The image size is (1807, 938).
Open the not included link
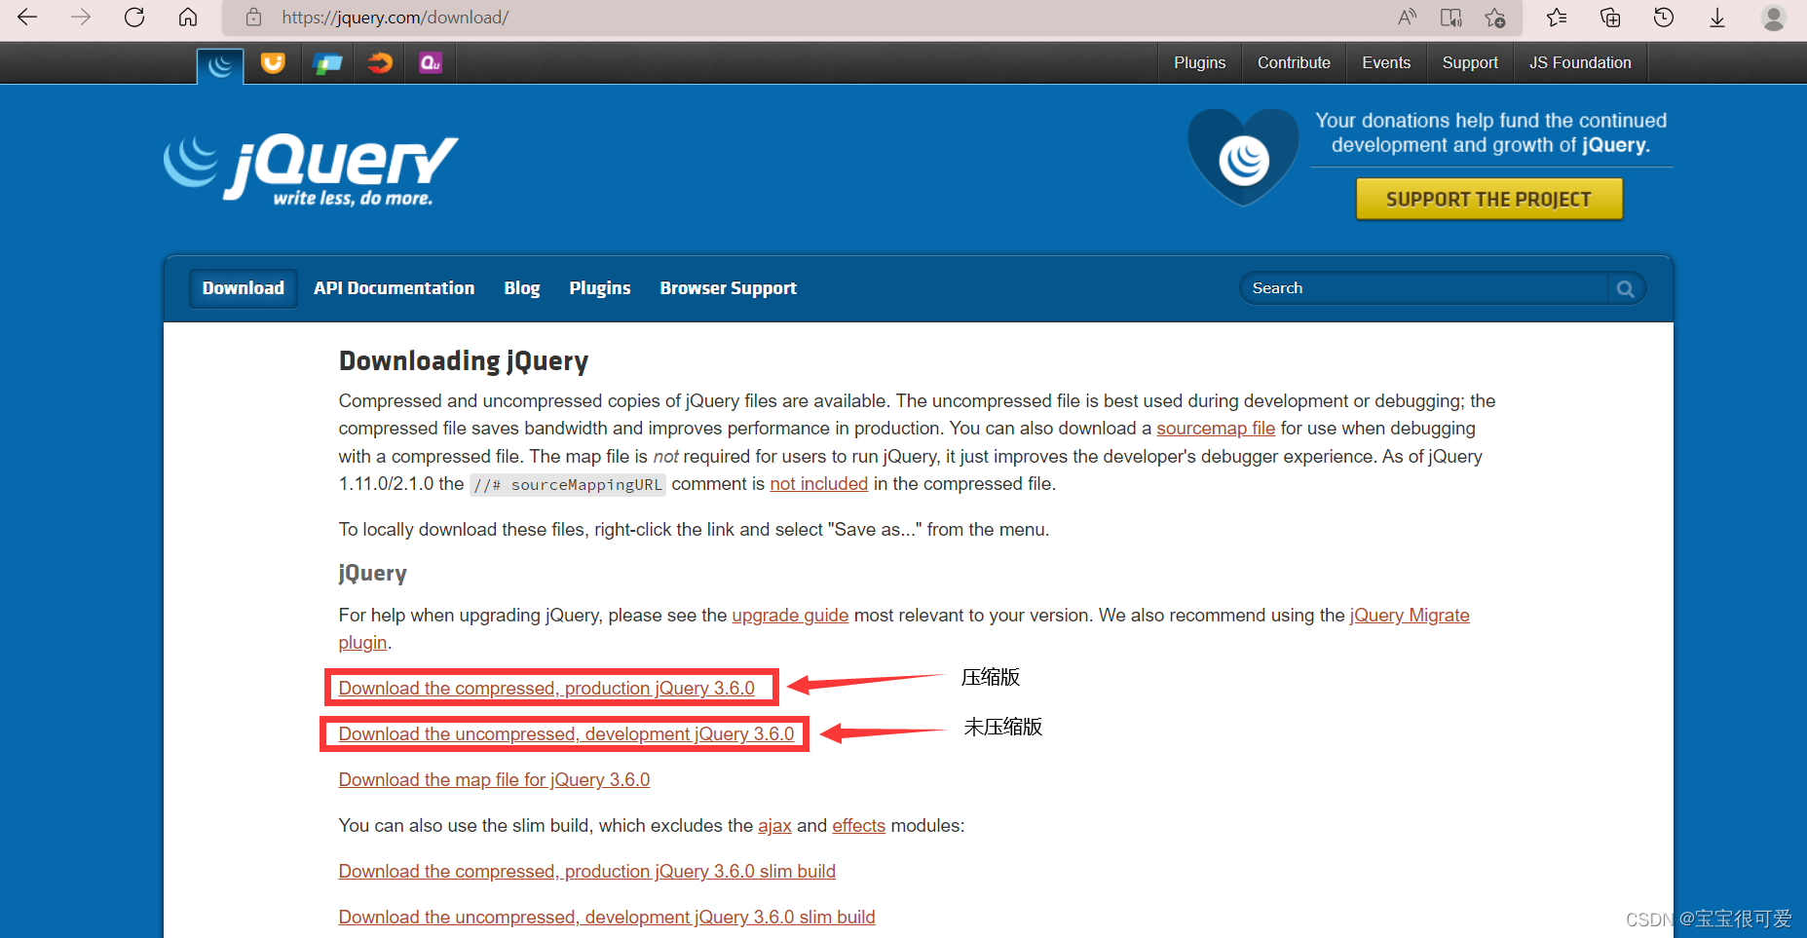[818, 484]
